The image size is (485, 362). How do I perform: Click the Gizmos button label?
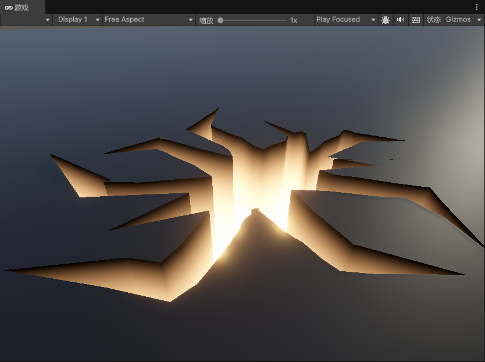click(x=457, y=19)
